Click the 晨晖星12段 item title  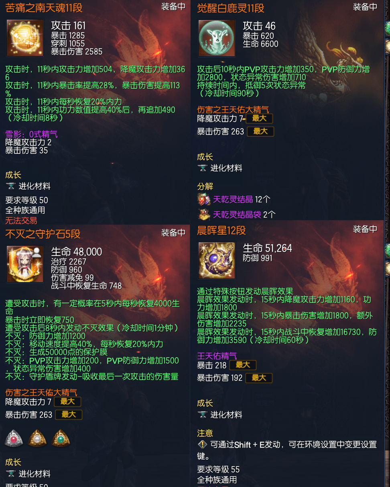[221, 230]
